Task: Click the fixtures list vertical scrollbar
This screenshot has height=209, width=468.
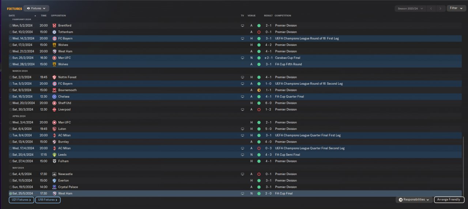Action: coord(463,166)
